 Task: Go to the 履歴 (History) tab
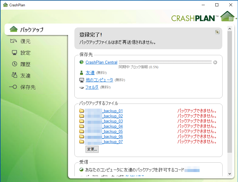[25, 64]
